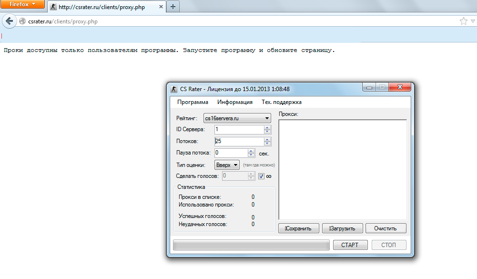Click the Неудачных голосов label
477x279 pixels.
coord(203,224)
